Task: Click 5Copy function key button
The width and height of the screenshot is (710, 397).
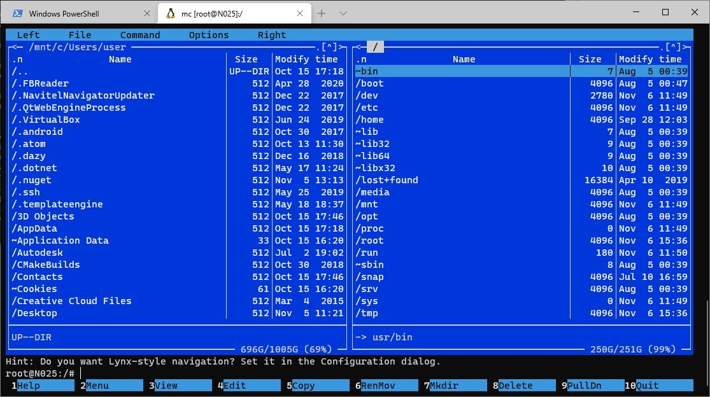Action: point(318,386)
